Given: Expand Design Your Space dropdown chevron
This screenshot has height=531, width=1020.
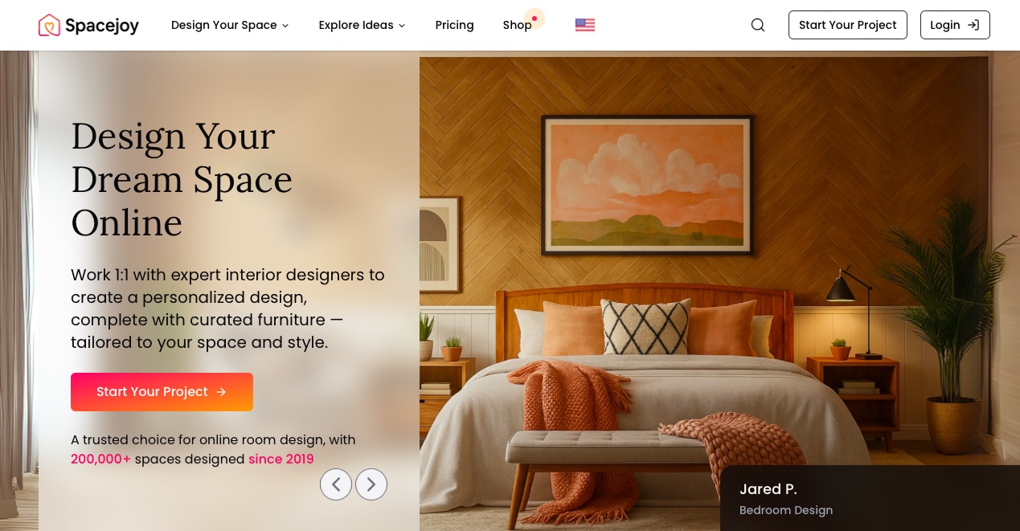Looking at the screenshot, I should click(285, 26).
